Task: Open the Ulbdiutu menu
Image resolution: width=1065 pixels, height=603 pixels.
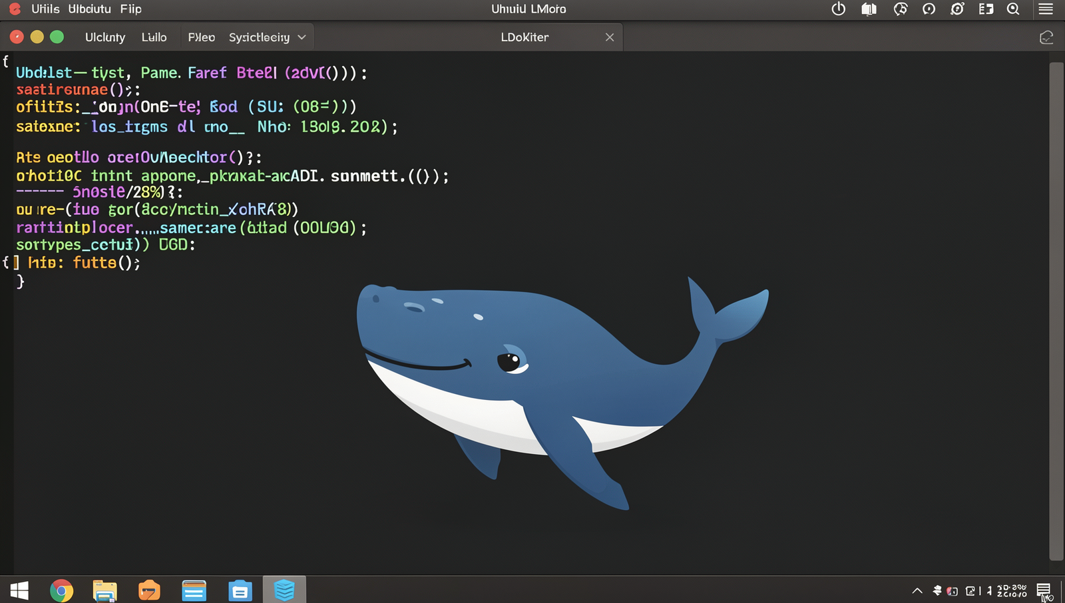Action: click(x=90, y=9)
